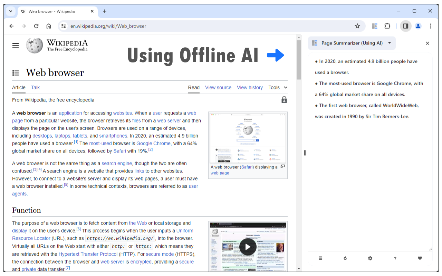Screen dimensions: 442x276
Task: Switch to the Talk tab
Action: click(36, 87)
